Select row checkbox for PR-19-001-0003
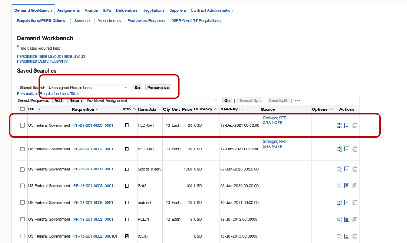 (x=23, y=186)
